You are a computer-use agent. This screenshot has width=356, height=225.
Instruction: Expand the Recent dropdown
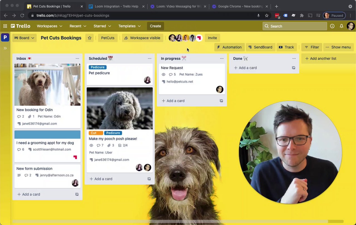pyautogui.click(x=78, y=26)
